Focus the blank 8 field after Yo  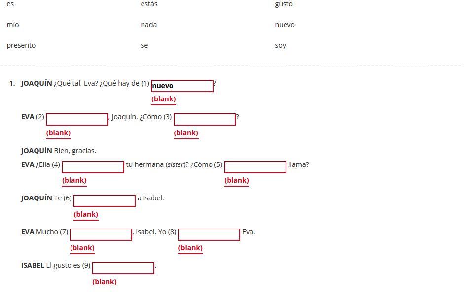[209, 235]
